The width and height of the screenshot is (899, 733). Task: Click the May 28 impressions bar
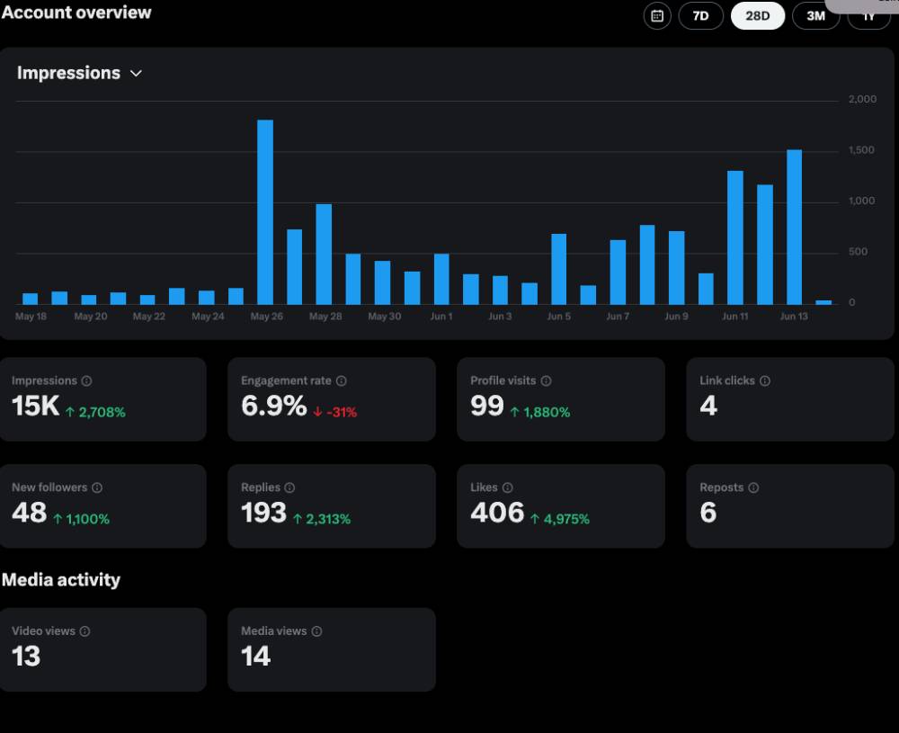pos(324,255)
